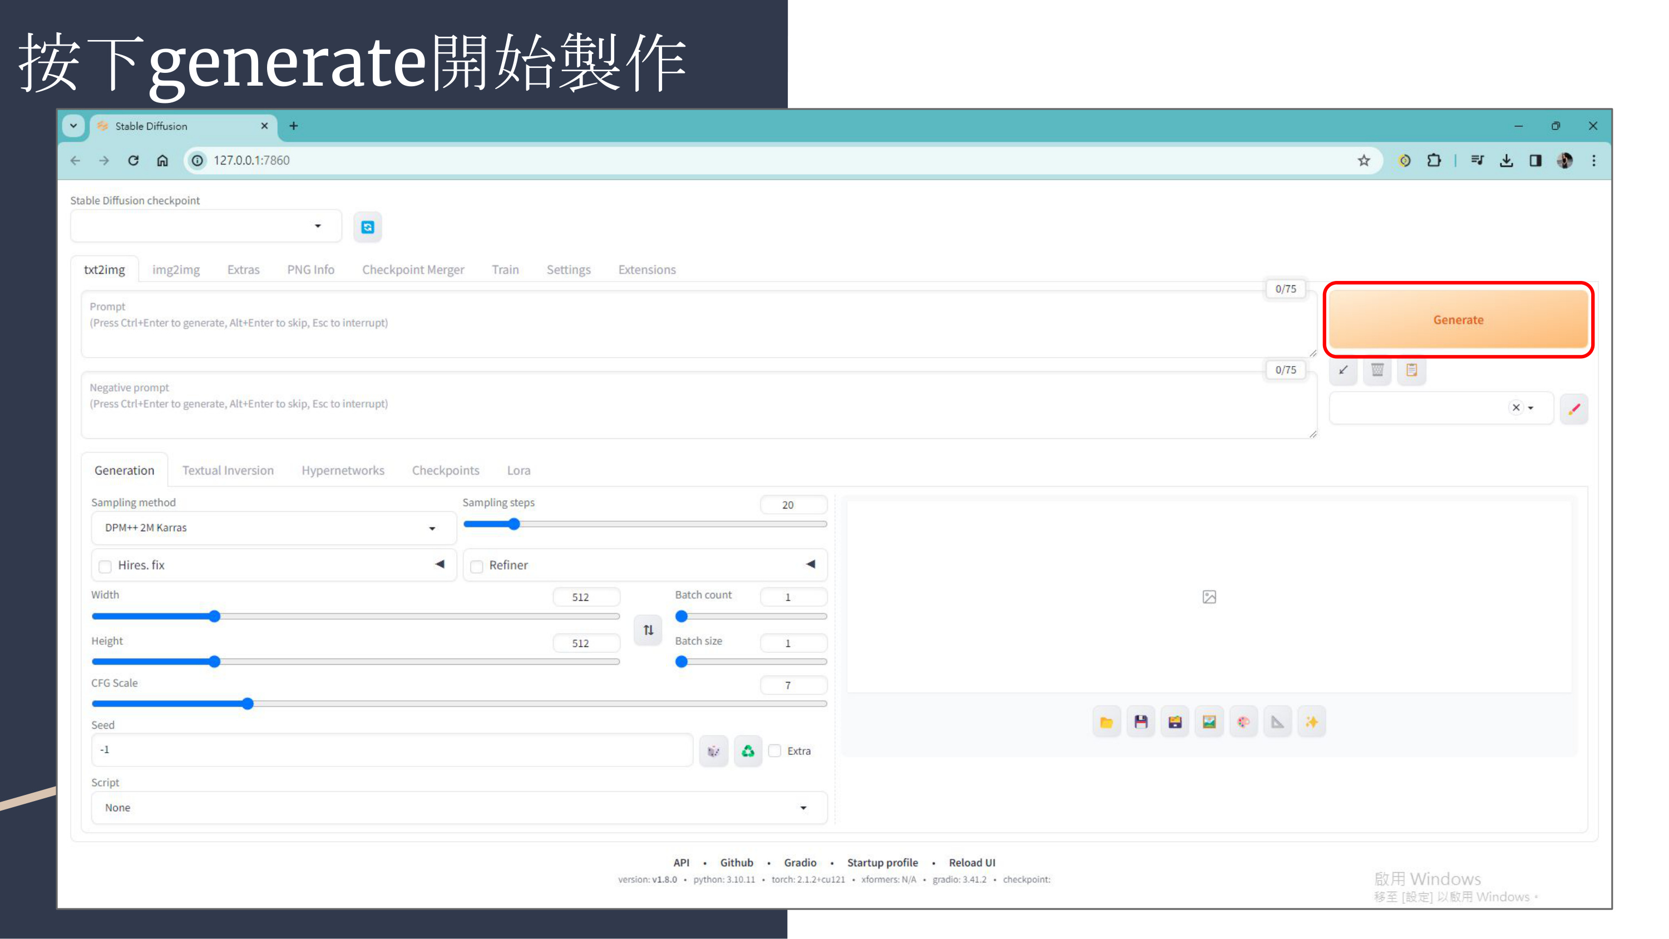Open the styles dropdown arrow
The image size is (1669, 939).
tap(1530, 408)
